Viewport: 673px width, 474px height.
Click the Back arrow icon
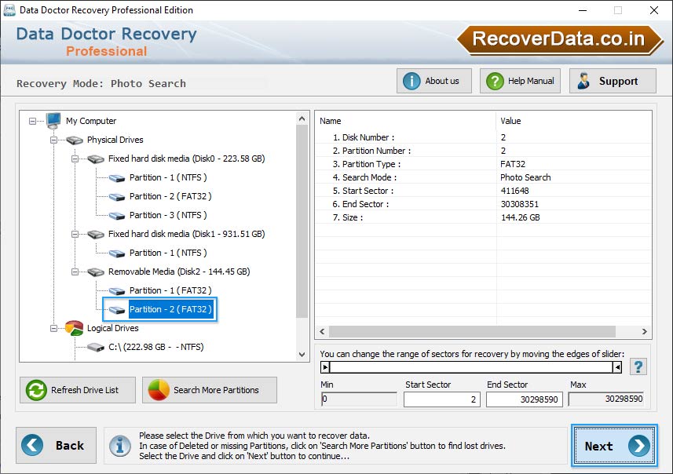click(32, 445)
